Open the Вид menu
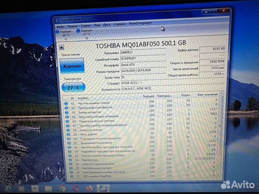The image size is (259, 194). click(x=97, y=25)
